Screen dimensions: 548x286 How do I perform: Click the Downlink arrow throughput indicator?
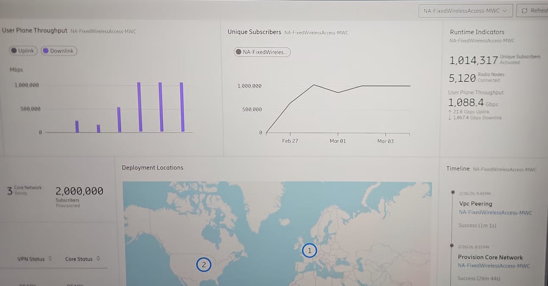(x=450, y=118)
